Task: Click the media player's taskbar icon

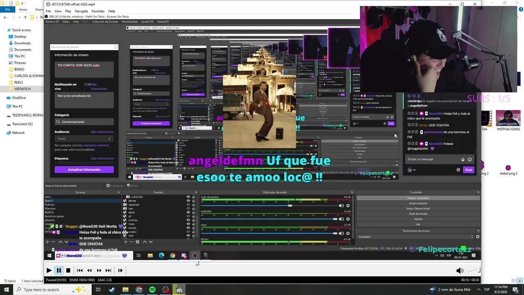Action: point(179,290)
